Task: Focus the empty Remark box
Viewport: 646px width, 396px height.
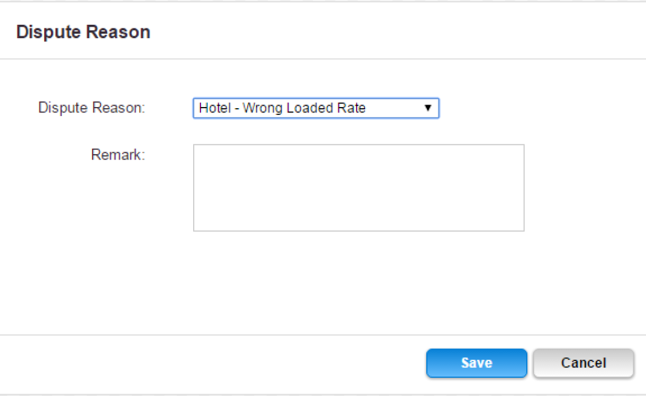Action: point(358,187)
